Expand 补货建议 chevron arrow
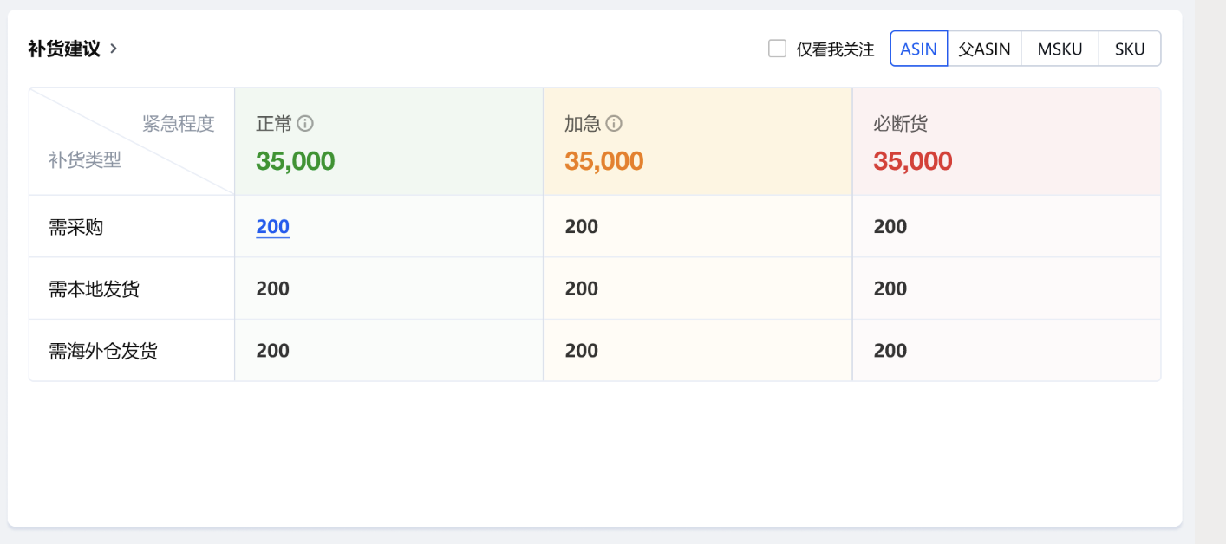The height and width of the screenshot is (544, 1226). 114,49
